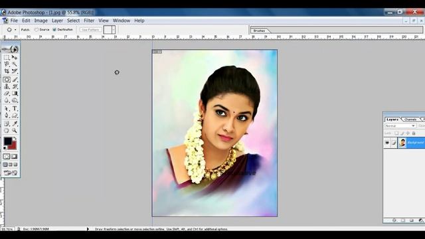Select the Dodge tool
425x239 pixels.
tap(15, 100)
